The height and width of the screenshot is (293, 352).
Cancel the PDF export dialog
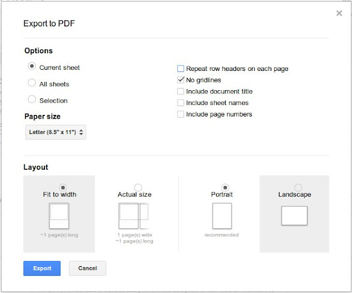click(87, 268)
